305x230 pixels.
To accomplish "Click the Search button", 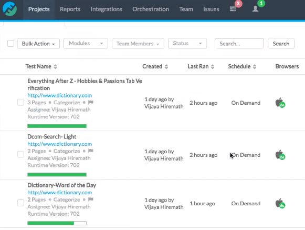I will coord(281,43).
